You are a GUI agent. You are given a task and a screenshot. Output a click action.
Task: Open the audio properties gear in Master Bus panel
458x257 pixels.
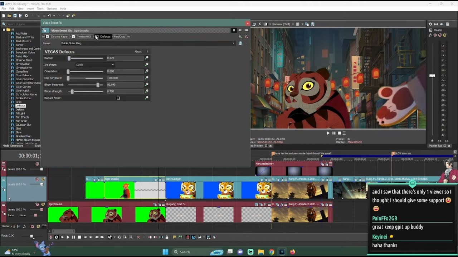pos(430,24)
